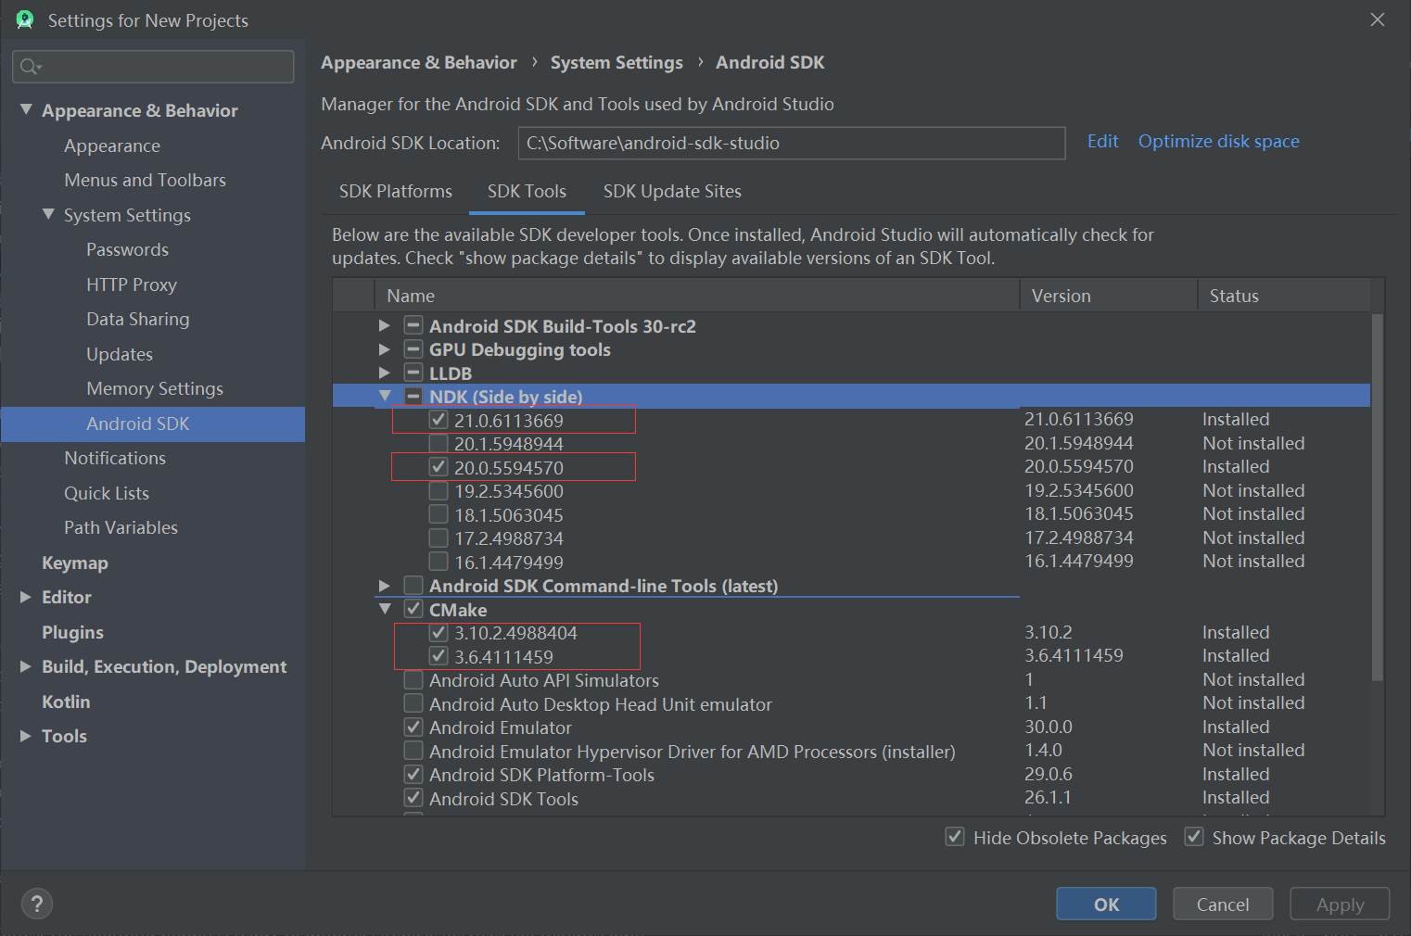
Task: Click the Optimize disk space link
Action: point(1218,141)
